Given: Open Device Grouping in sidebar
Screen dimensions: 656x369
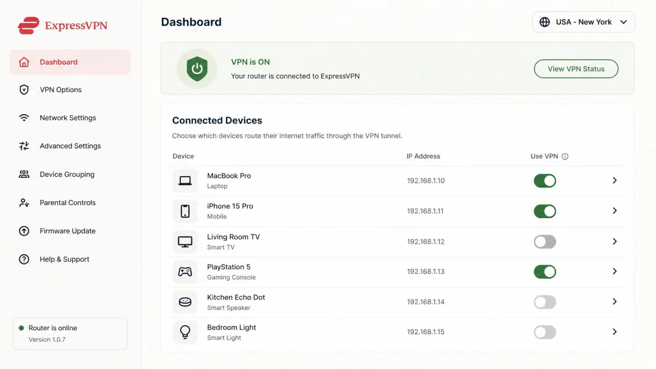Looking at the screenshot, I should pyautogui.click(x=70, y=174).
